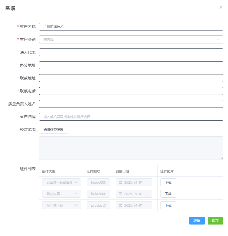
Task: Open the 客户类别 dropdown
Action: [x=131, y=39]
